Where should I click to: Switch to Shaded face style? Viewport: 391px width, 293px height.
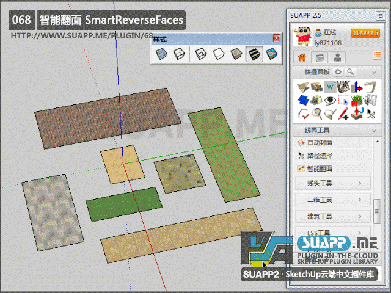pos(236,54)
